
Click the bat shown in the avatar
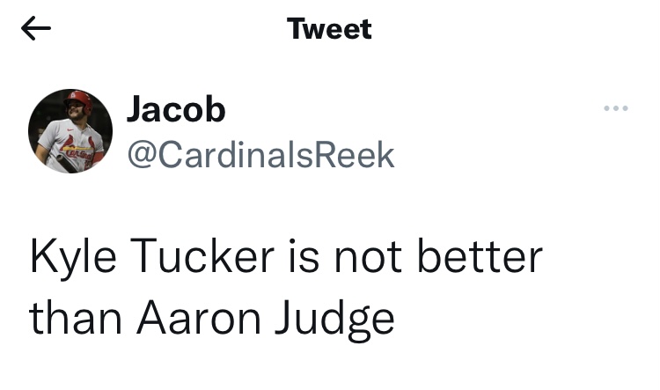pos(66,164)
